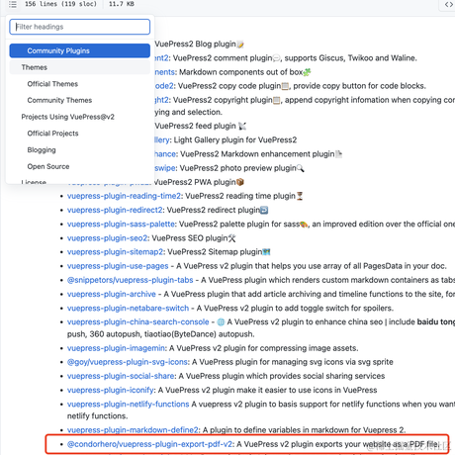455x455 pixels.
Task: Focus the Filter headings input
Action: tap(80, 27)
